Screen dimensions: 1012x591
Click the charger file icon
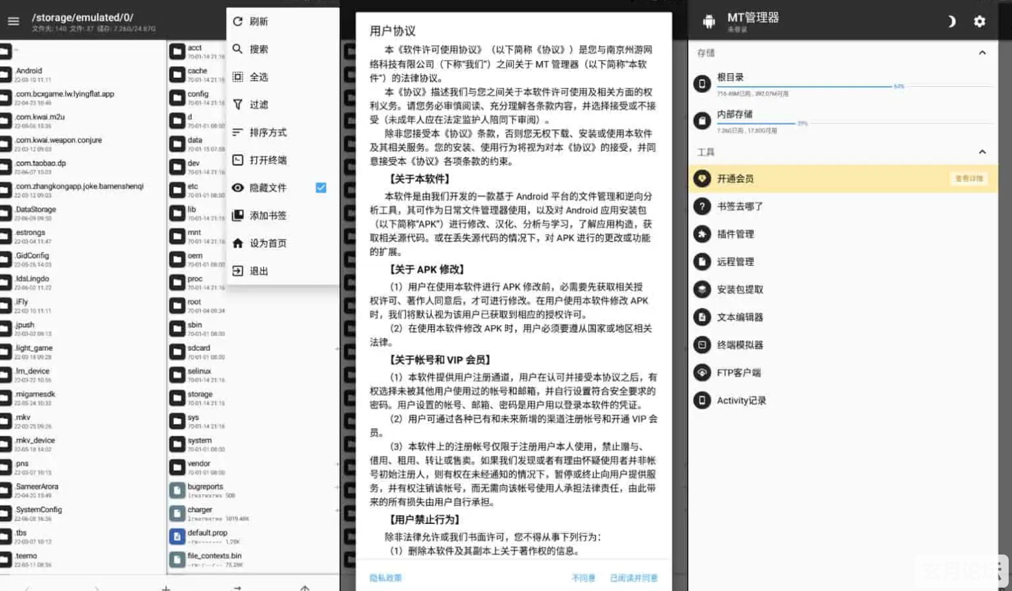[x=177, y=513]
